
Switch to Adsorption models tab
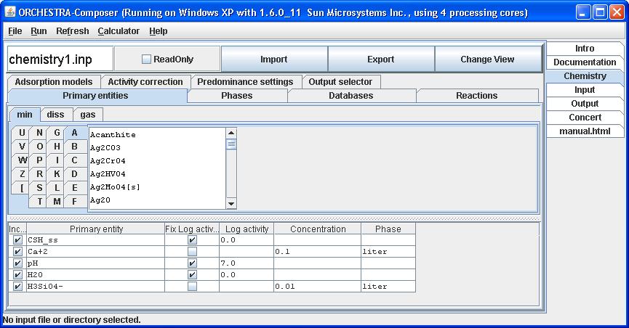[54, 82]
